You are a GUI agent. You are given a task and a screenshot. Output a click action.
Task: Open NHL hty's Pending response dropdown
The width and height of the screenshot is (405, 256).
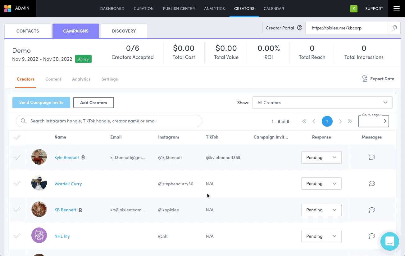click(x=321, y=236)
